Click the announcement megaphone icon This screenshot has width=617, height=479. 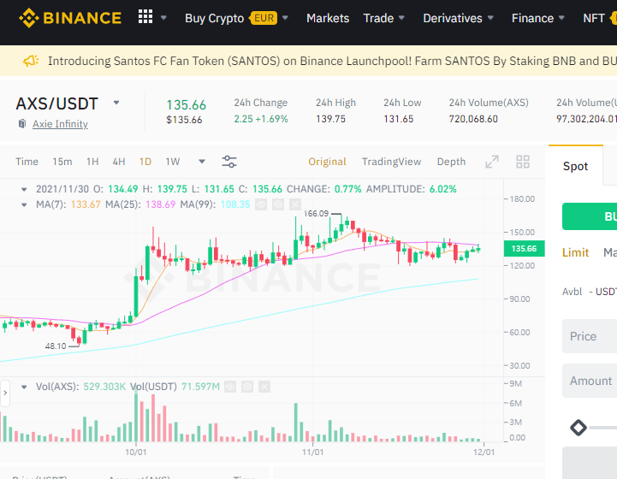[x=31, y=61]
